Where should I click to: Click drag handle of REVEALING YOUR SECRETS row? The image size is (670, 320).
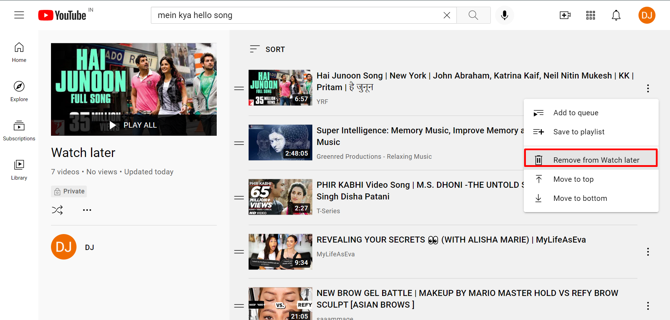point(239,252)
